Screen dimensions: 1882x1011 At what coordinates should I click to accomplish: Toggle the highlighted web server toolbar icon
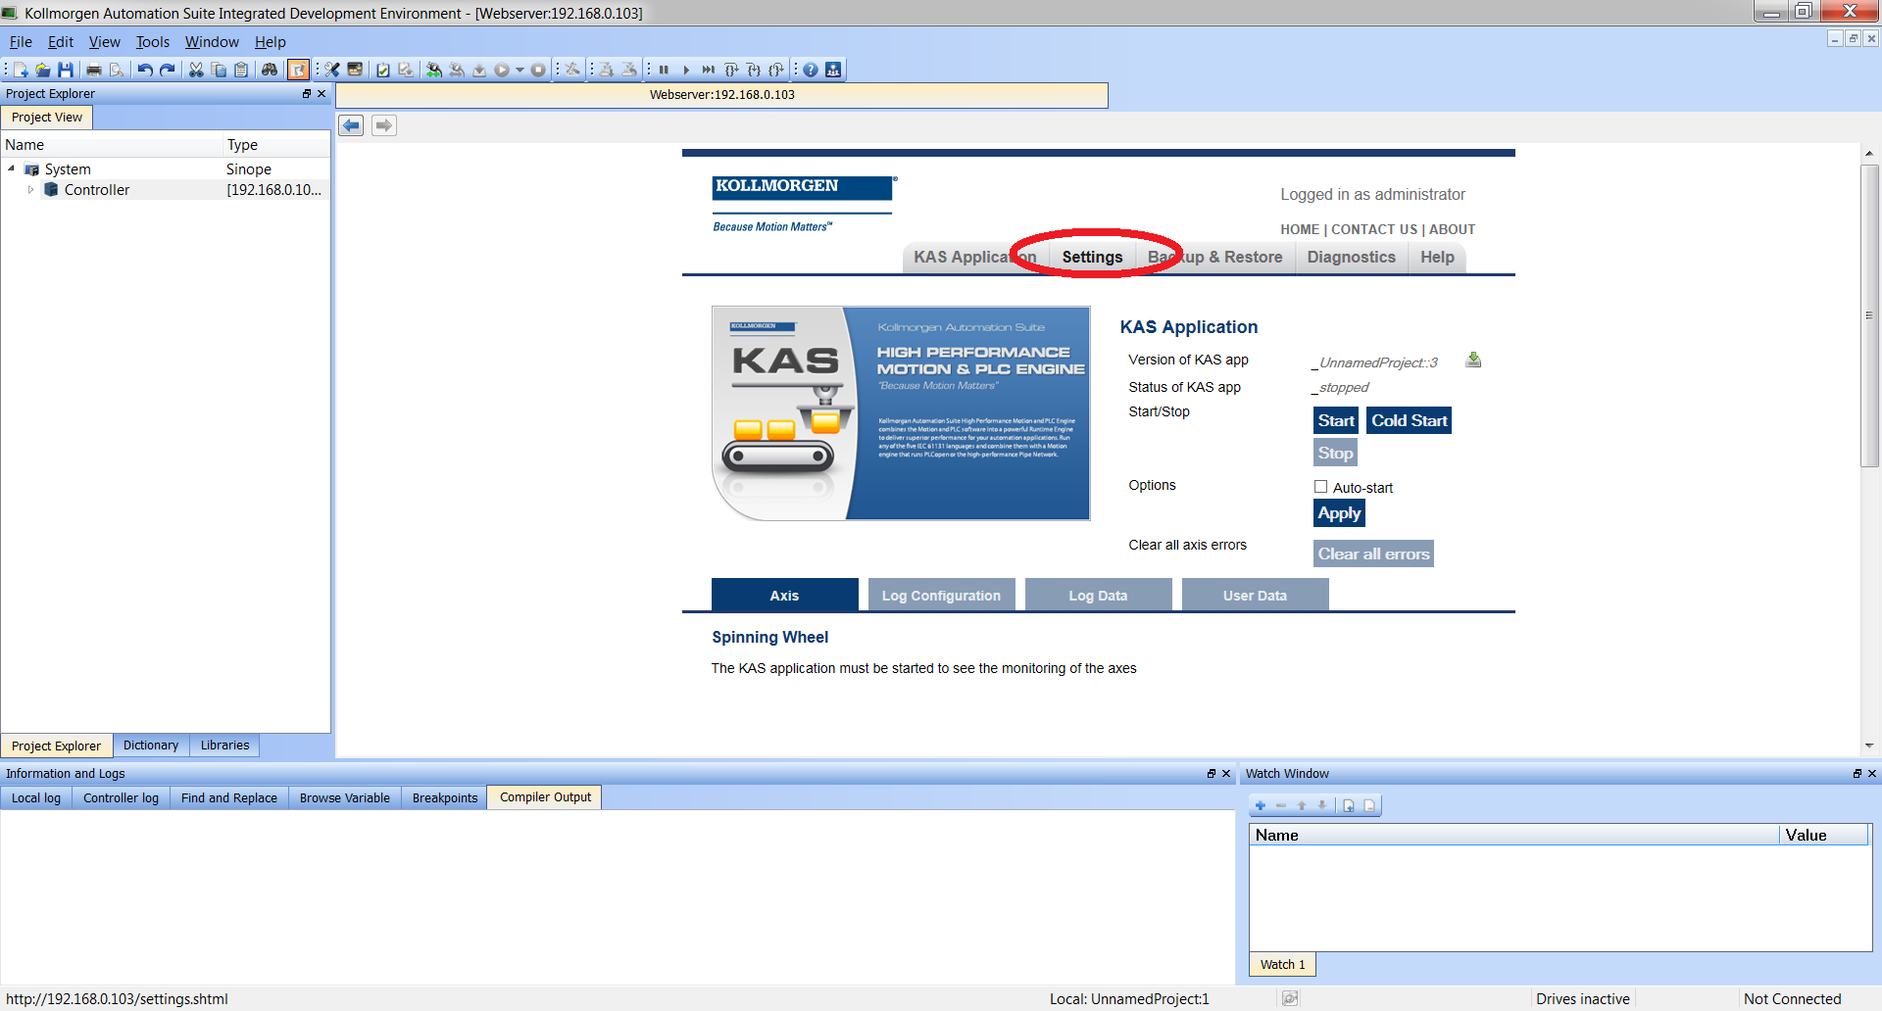tap(298, 70)
